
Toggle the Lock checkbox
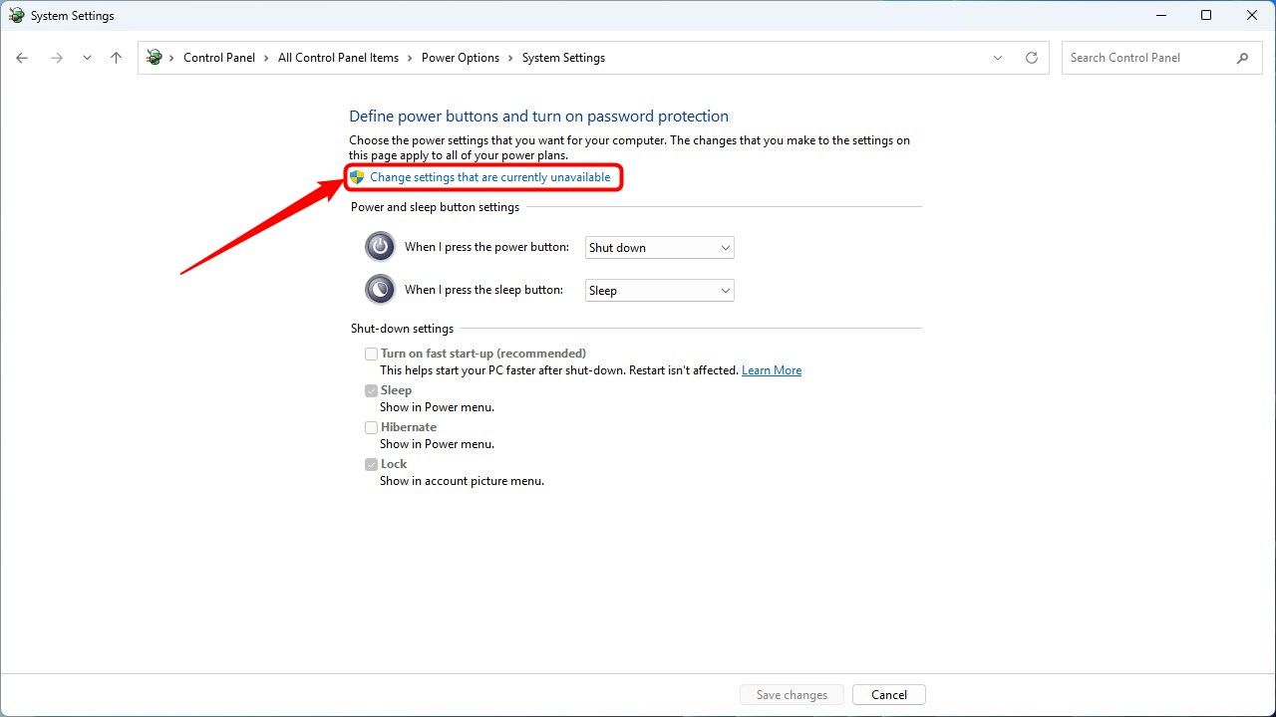coord(371,464)
